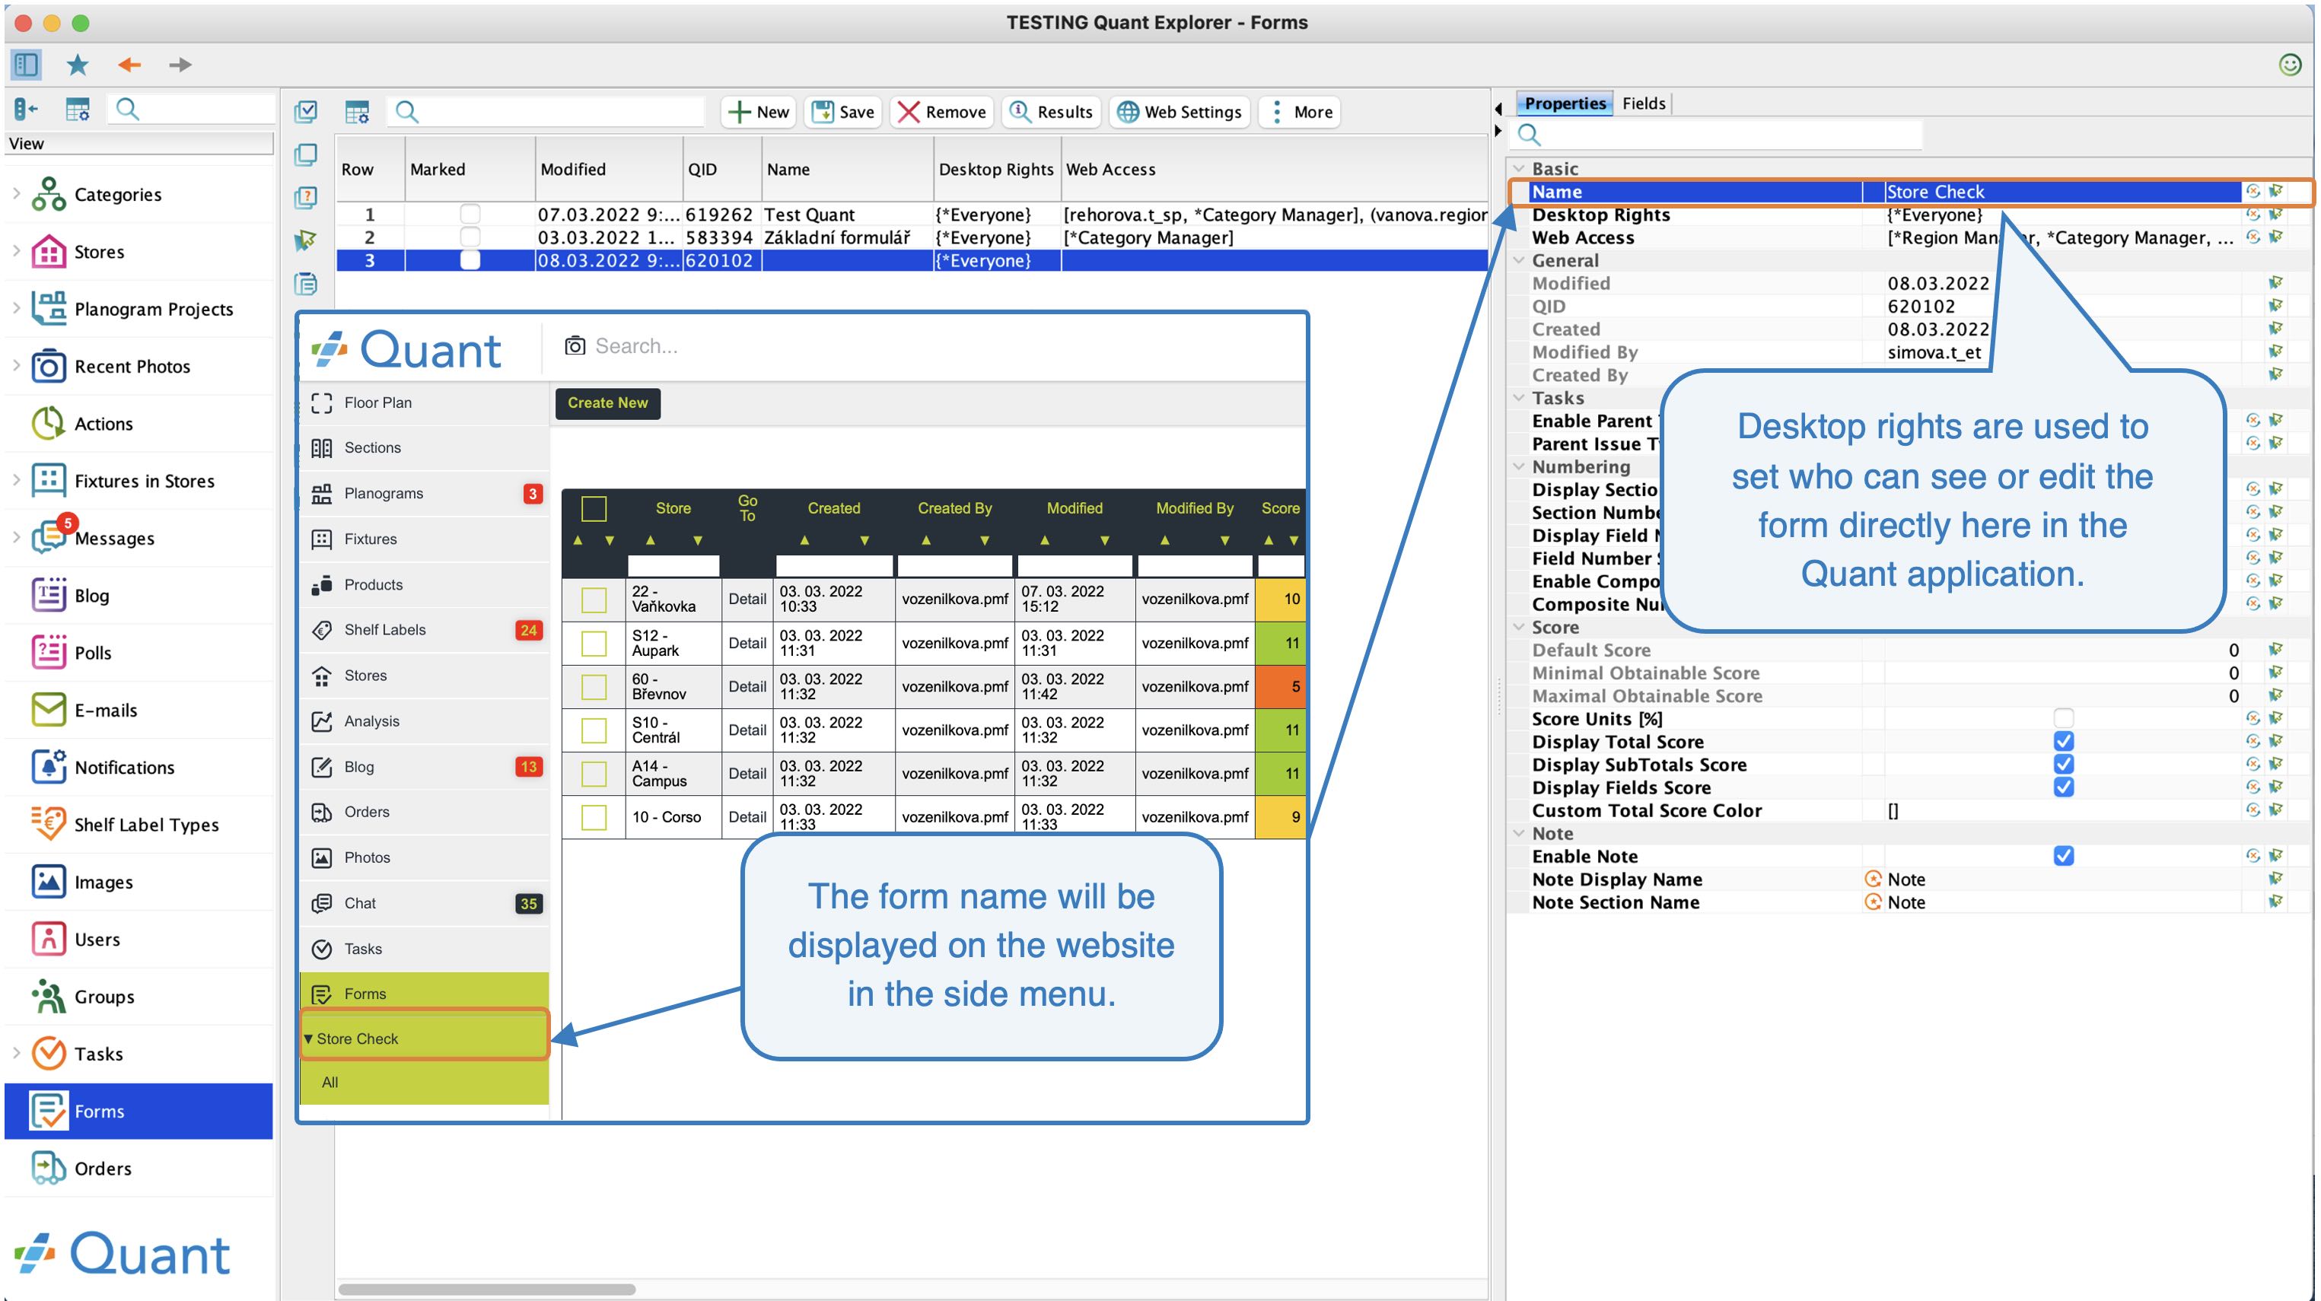This screenshot has height=1301, width=2321.
Task: Open Results for the form
Action: pos(1051,112)
